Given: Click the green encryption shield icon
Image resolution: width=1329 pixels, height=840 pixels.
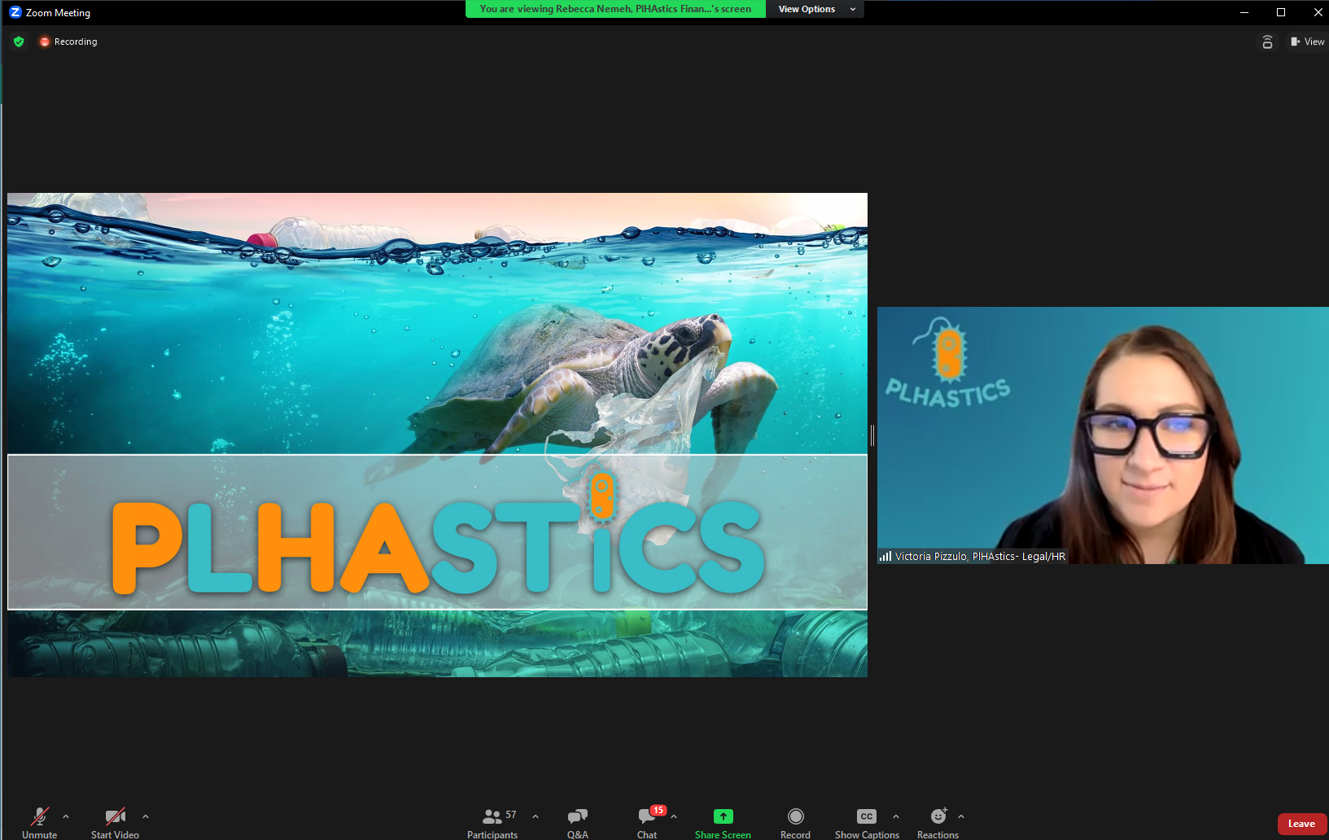Looking at the screenshot, I should 19,42.
